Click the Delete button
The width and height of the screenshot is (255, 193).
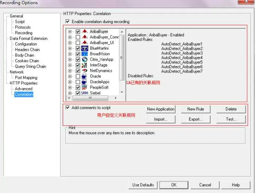pyautogui.click(x=231, y=109)
